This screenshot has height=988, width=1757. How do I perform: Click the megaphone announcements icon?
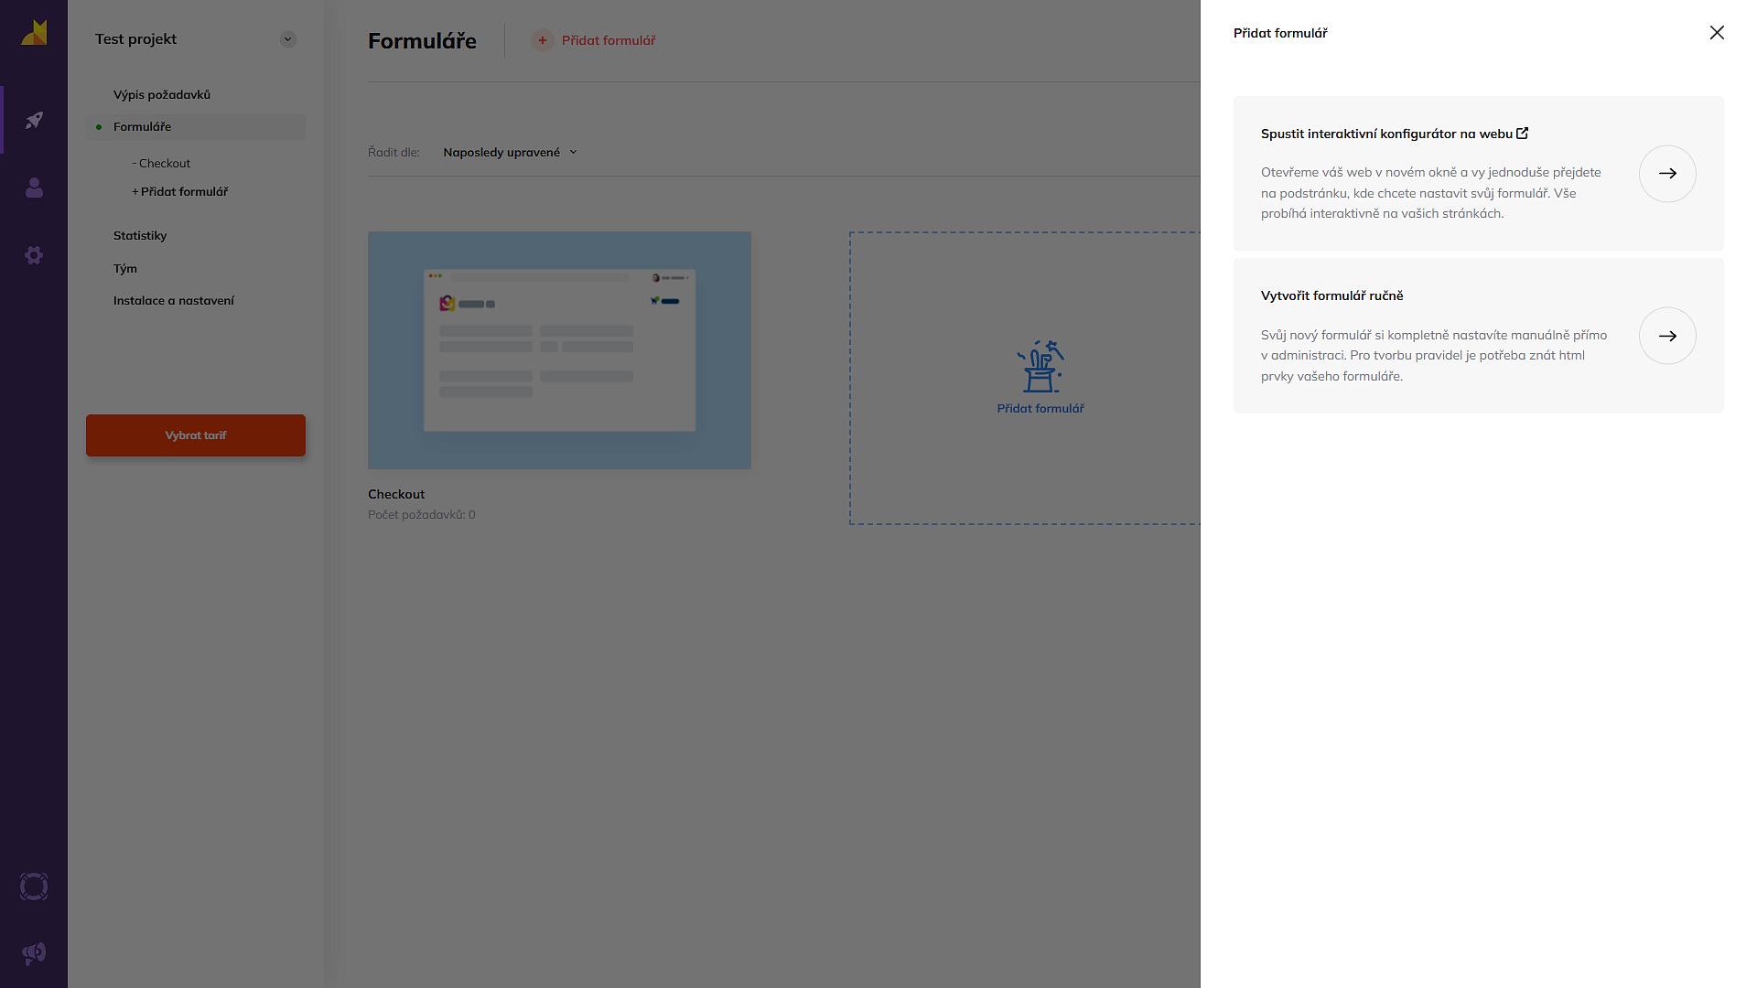tap(34, 954)
